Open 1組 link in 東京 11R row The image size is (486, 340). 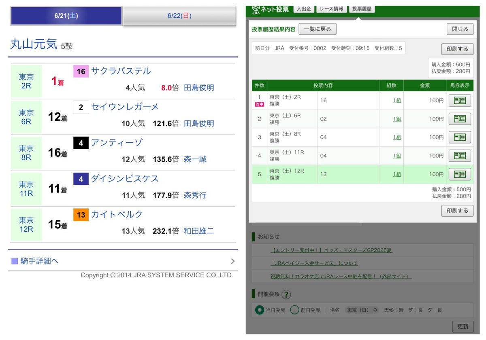(x=397, y=156)
